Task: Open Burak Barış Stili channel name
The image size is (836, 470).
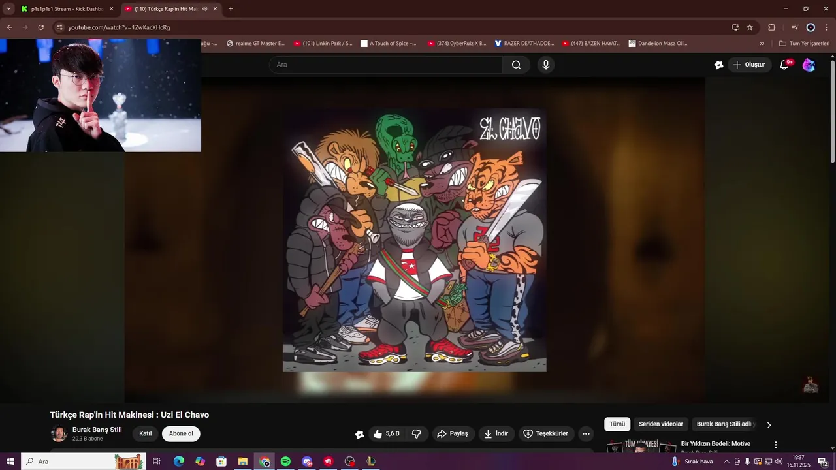Action: click(97, 430)
